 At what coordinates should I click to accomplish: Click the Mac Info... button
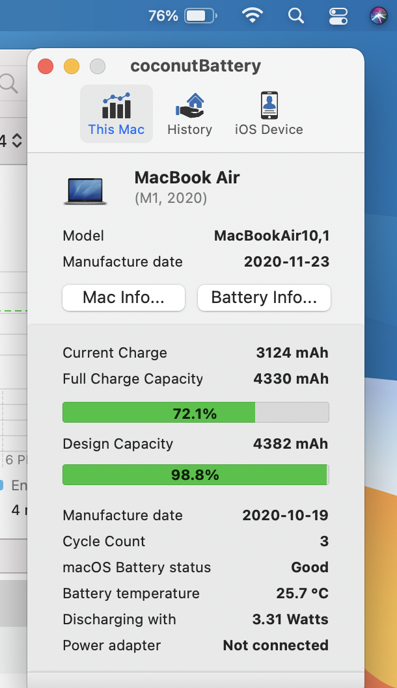click(124, 298)
